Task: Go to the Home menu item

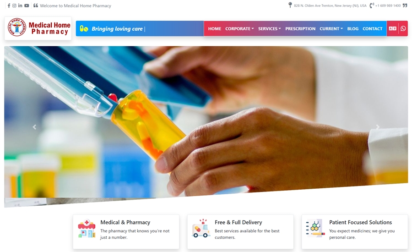Action: [215, 29]
